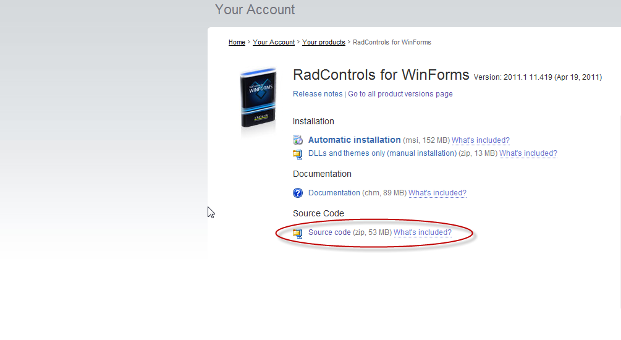The width and height of the screenshot is (621, 340).
Task: Open What's included for DLLs and themes
Action: click(x=528, y=153)
